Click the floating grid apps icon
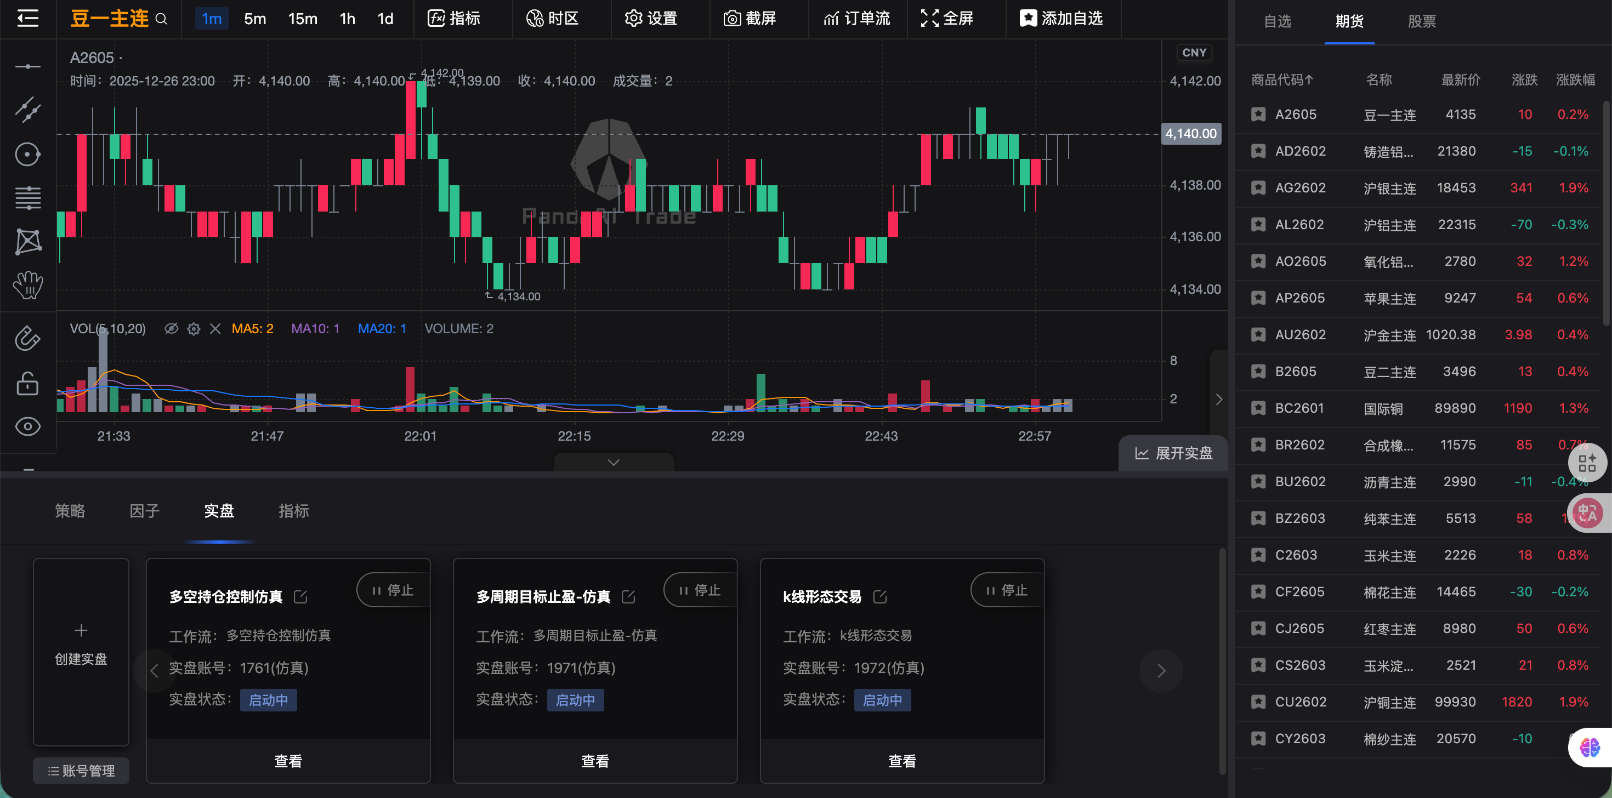Viewport: 1612px width, 798px height. (x=1587, y=463)
